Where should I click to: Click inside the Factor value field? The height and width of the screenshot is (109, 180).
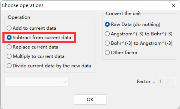click(x=167, y=82)
